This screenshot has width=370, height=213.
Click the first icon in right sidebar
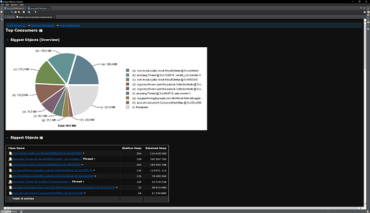click(368, 12)
